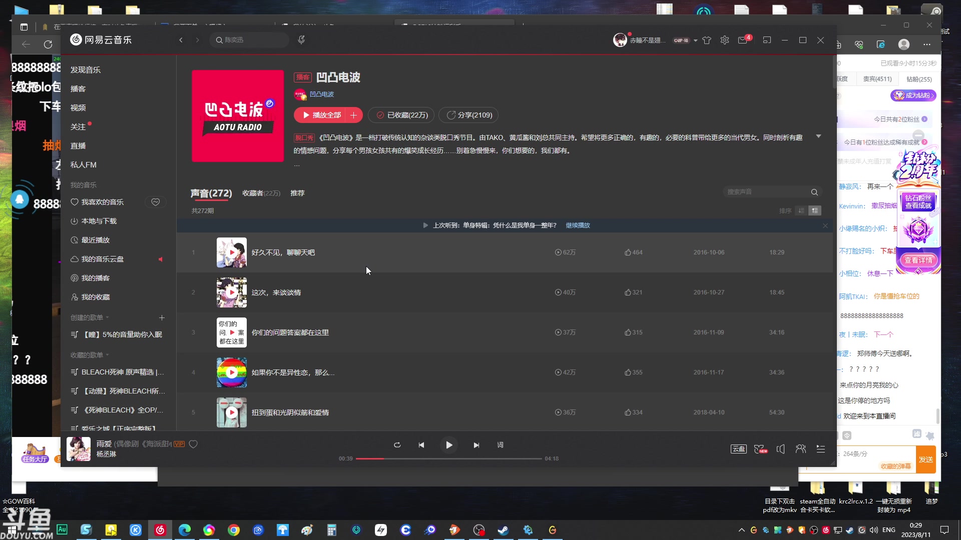Open the sound effects icon with NEW badge
This screenshot has width=961, height=540.
pyautogui.click(x=760, y=449)
